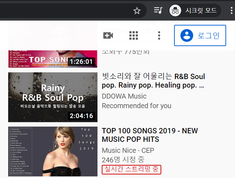Visit the Music Nice - CEP channel

[x=128, y=150]
